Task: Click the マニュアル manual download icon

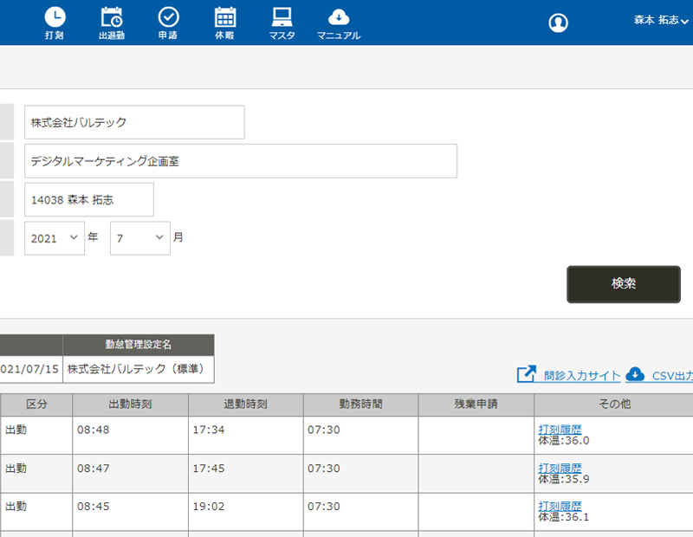Action: point(339,16)
